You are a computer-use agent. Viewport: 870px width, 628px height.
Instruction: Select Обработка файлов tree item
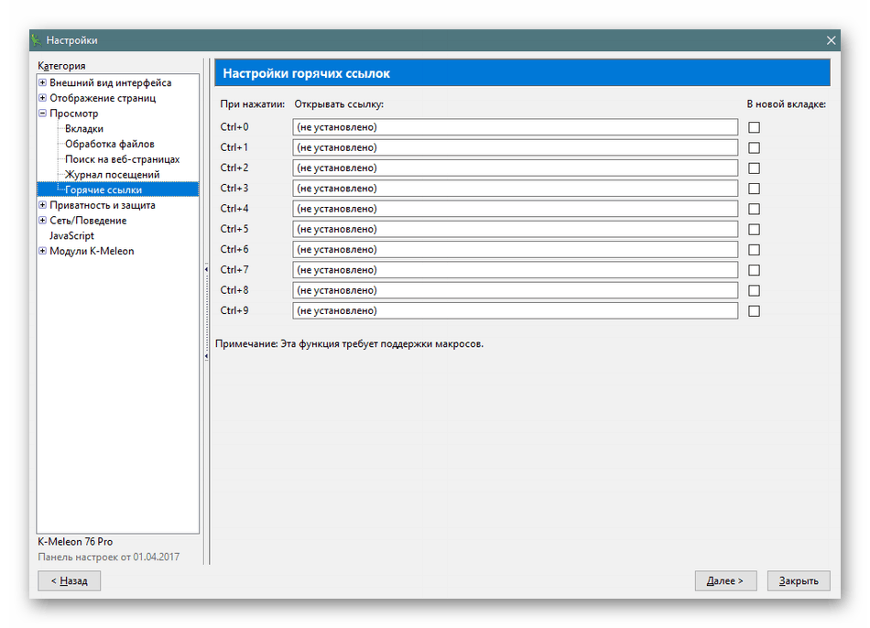[x=109, y=144]
